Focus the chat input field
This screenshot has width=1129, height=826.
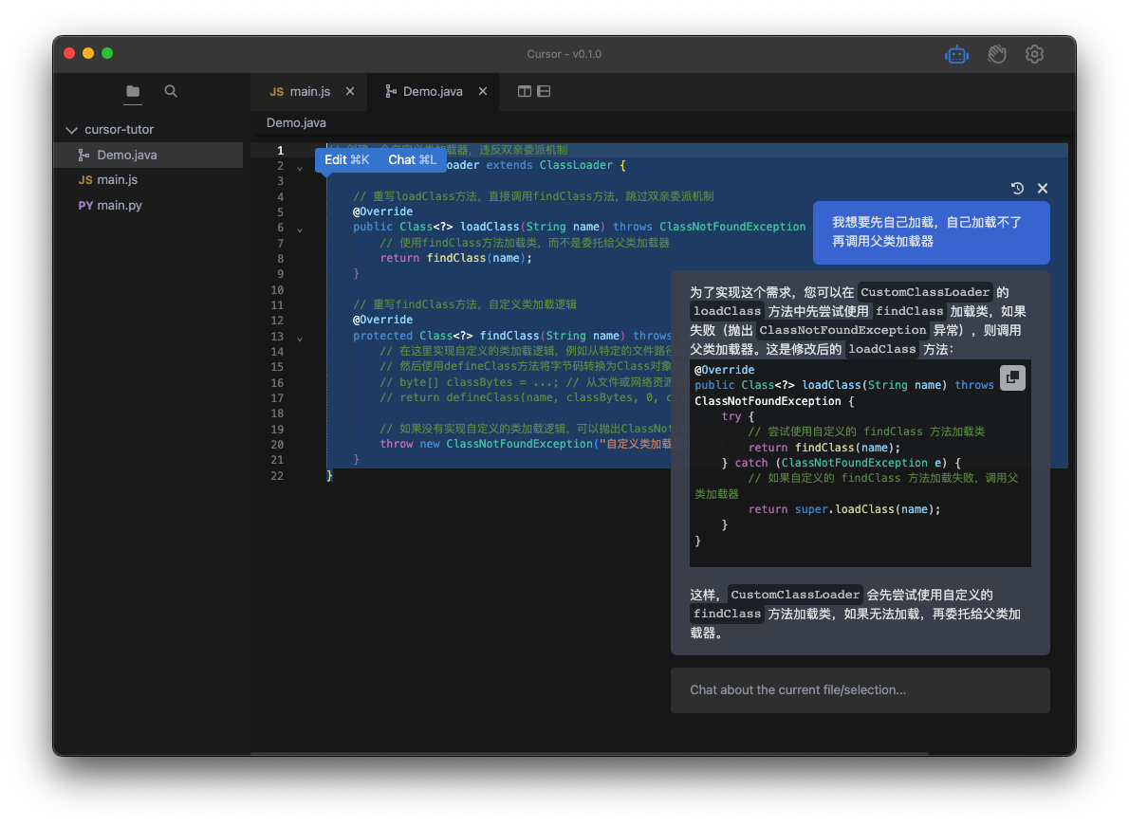[860, 690]
